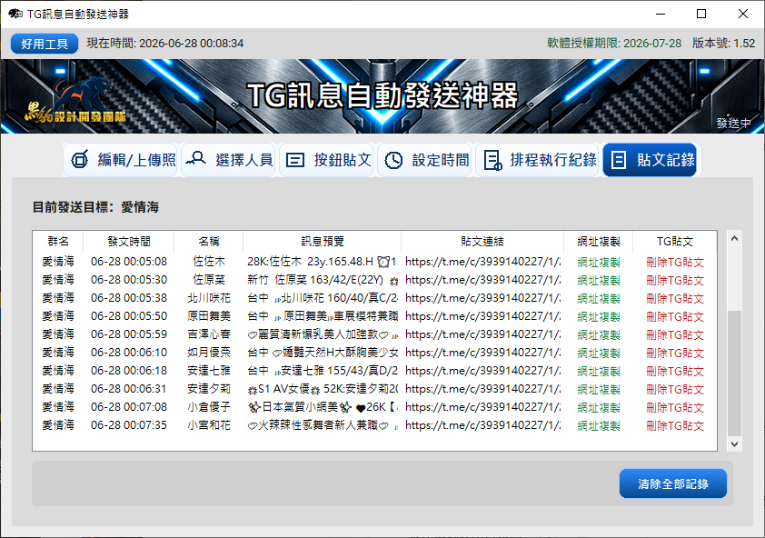Delete TG post for 小宮和花
The height and width of the screenshot is (538, 765).
tap(675, 425)
